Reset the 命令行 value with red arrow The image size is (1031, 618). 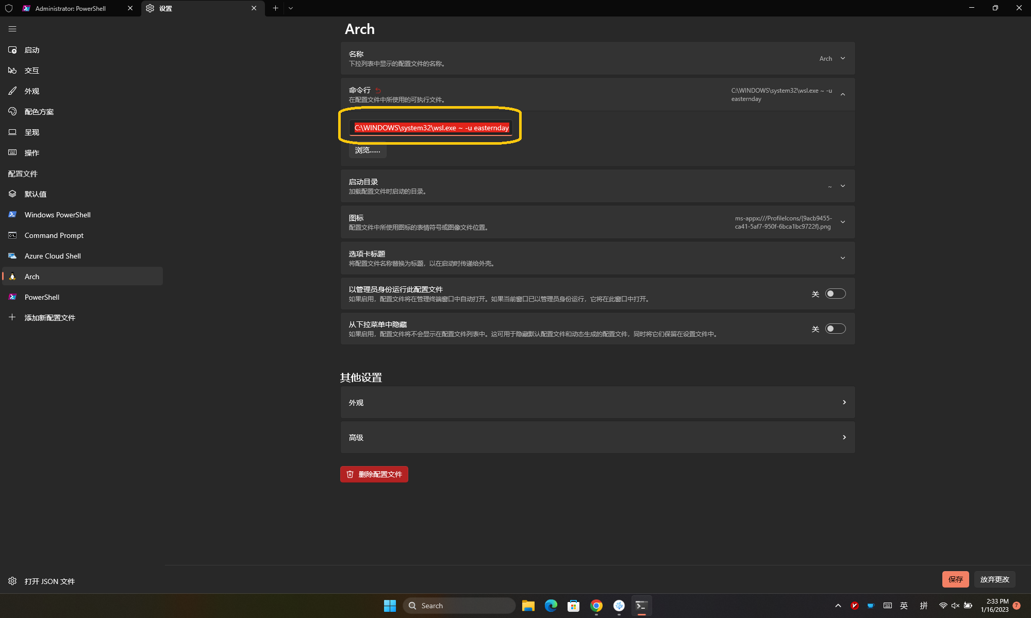pyautogui.click(x=378, y=91)
